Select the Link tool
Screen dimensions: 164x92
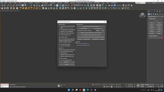pos(8,5)
